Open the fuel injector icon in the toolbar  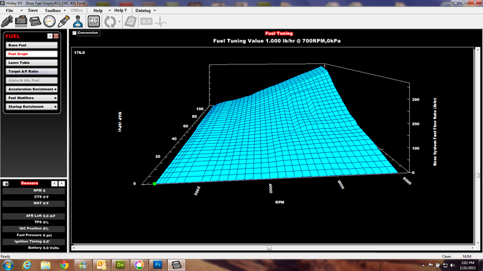(7, 22)
